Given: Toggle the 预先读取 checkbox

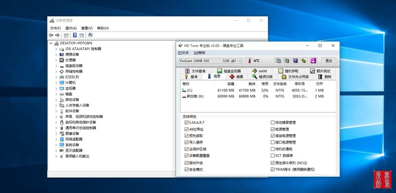Looking at the screenshot, I should (x=187, y=136).
